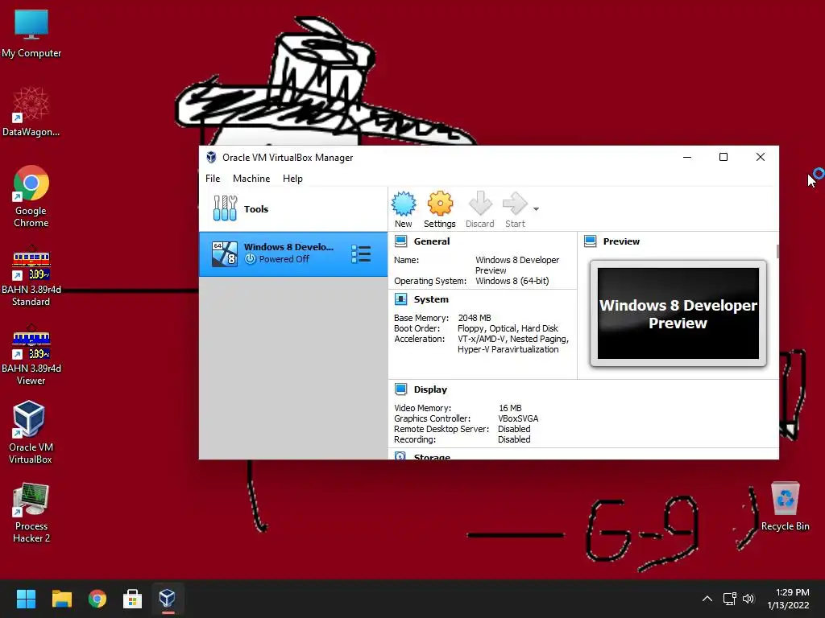This screenshot has height=618, width=825.
Task: Click the Storage section header icon
Action: (x=401, y=455)
